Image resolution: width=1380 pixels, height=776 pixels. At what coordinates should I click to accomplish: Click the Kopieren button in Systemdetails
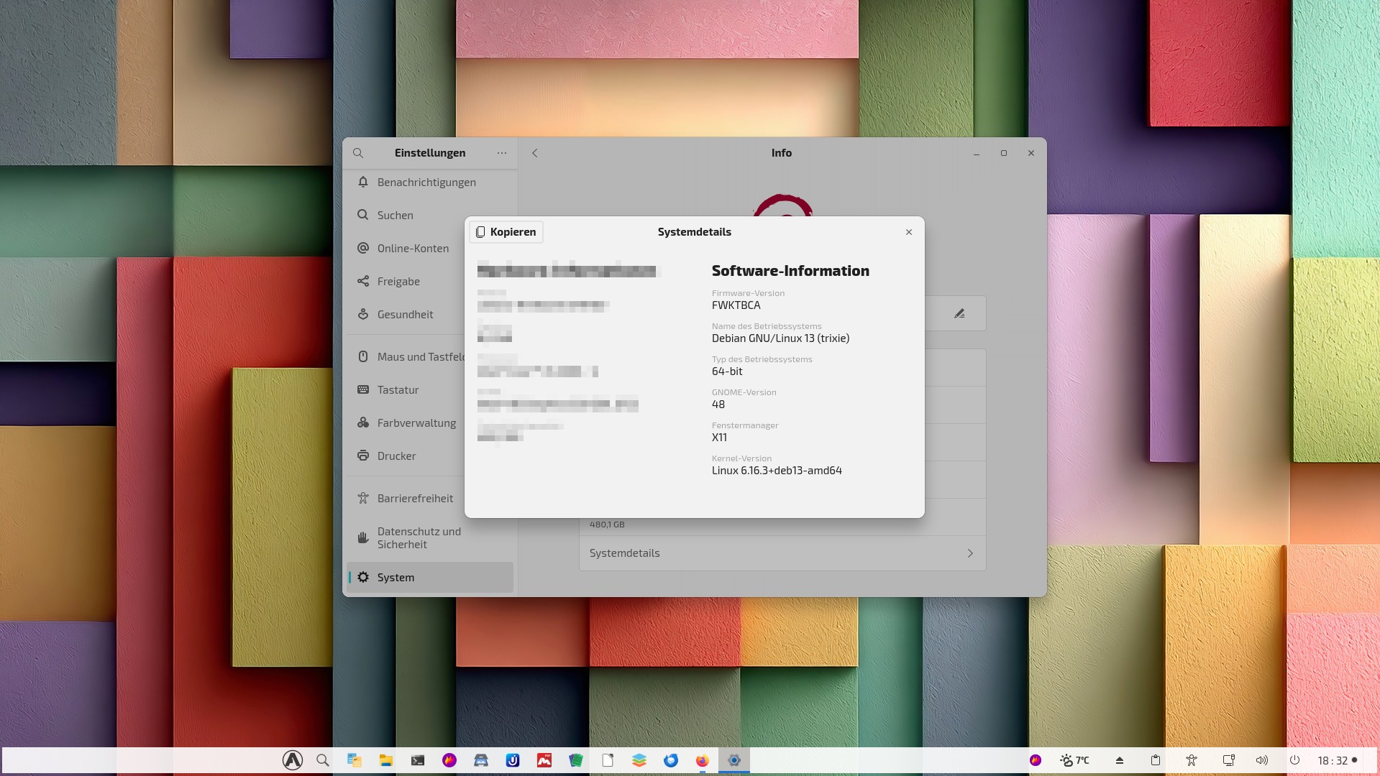coord(506,232)
